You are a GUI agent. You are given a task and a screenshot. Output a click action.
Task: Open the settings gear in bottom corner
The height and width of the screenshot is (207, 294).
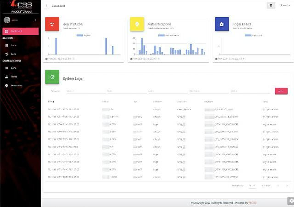pyautogui.click(x=290, y=201)
